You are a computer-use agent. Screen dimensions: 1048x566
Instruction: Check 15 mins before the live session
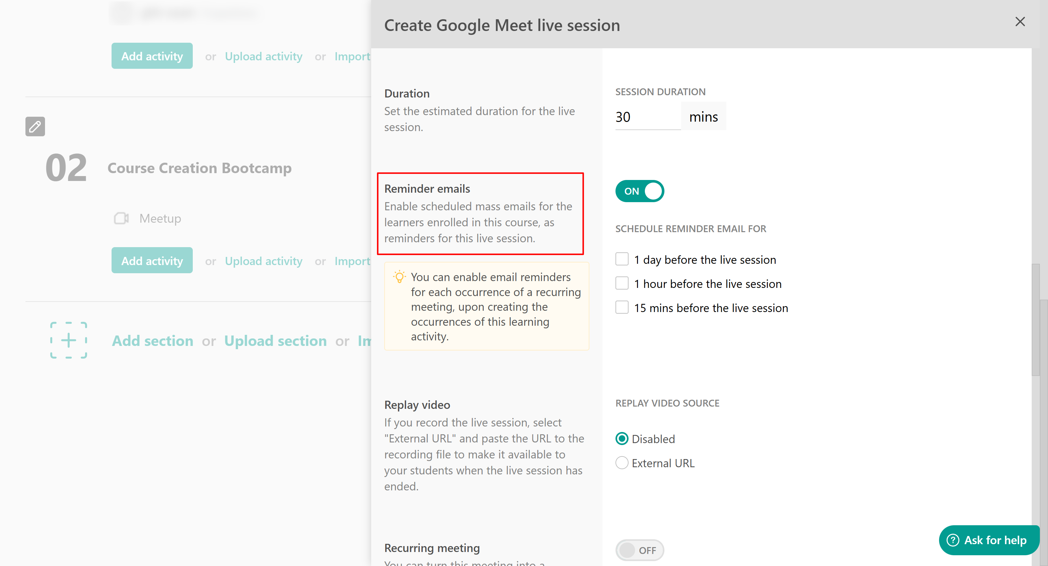tap(622, 307)
